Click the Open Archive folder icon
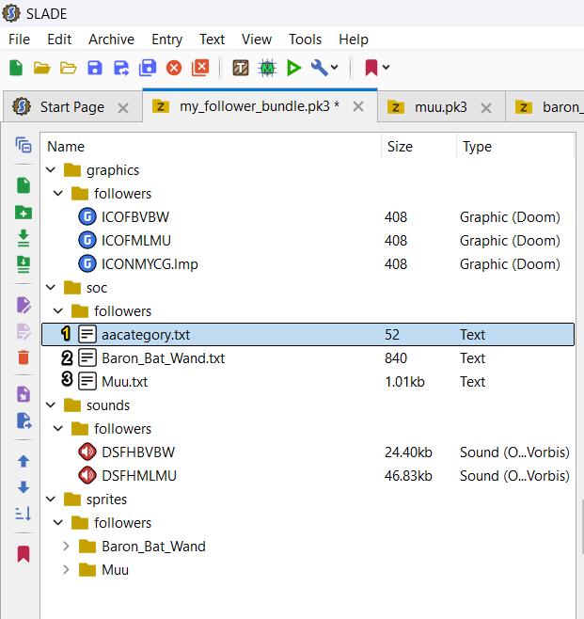Screen dimensions: 584x619 pyautogui.click(x=41, y=68)
